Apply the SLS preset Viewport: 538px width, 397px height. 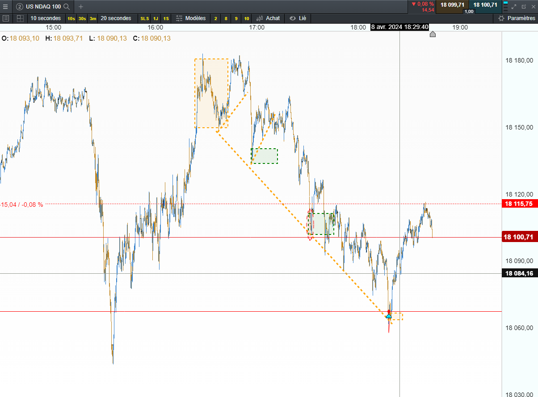pyautogui.click(x=145, y=18)
